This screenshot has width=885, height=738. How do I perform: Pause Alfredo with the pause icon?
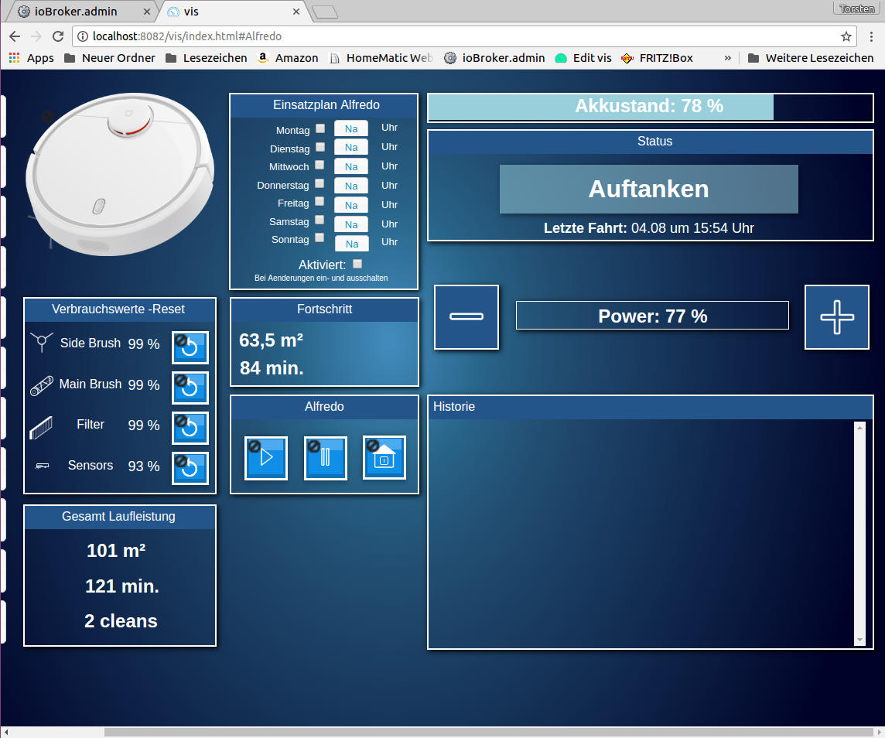325,458
